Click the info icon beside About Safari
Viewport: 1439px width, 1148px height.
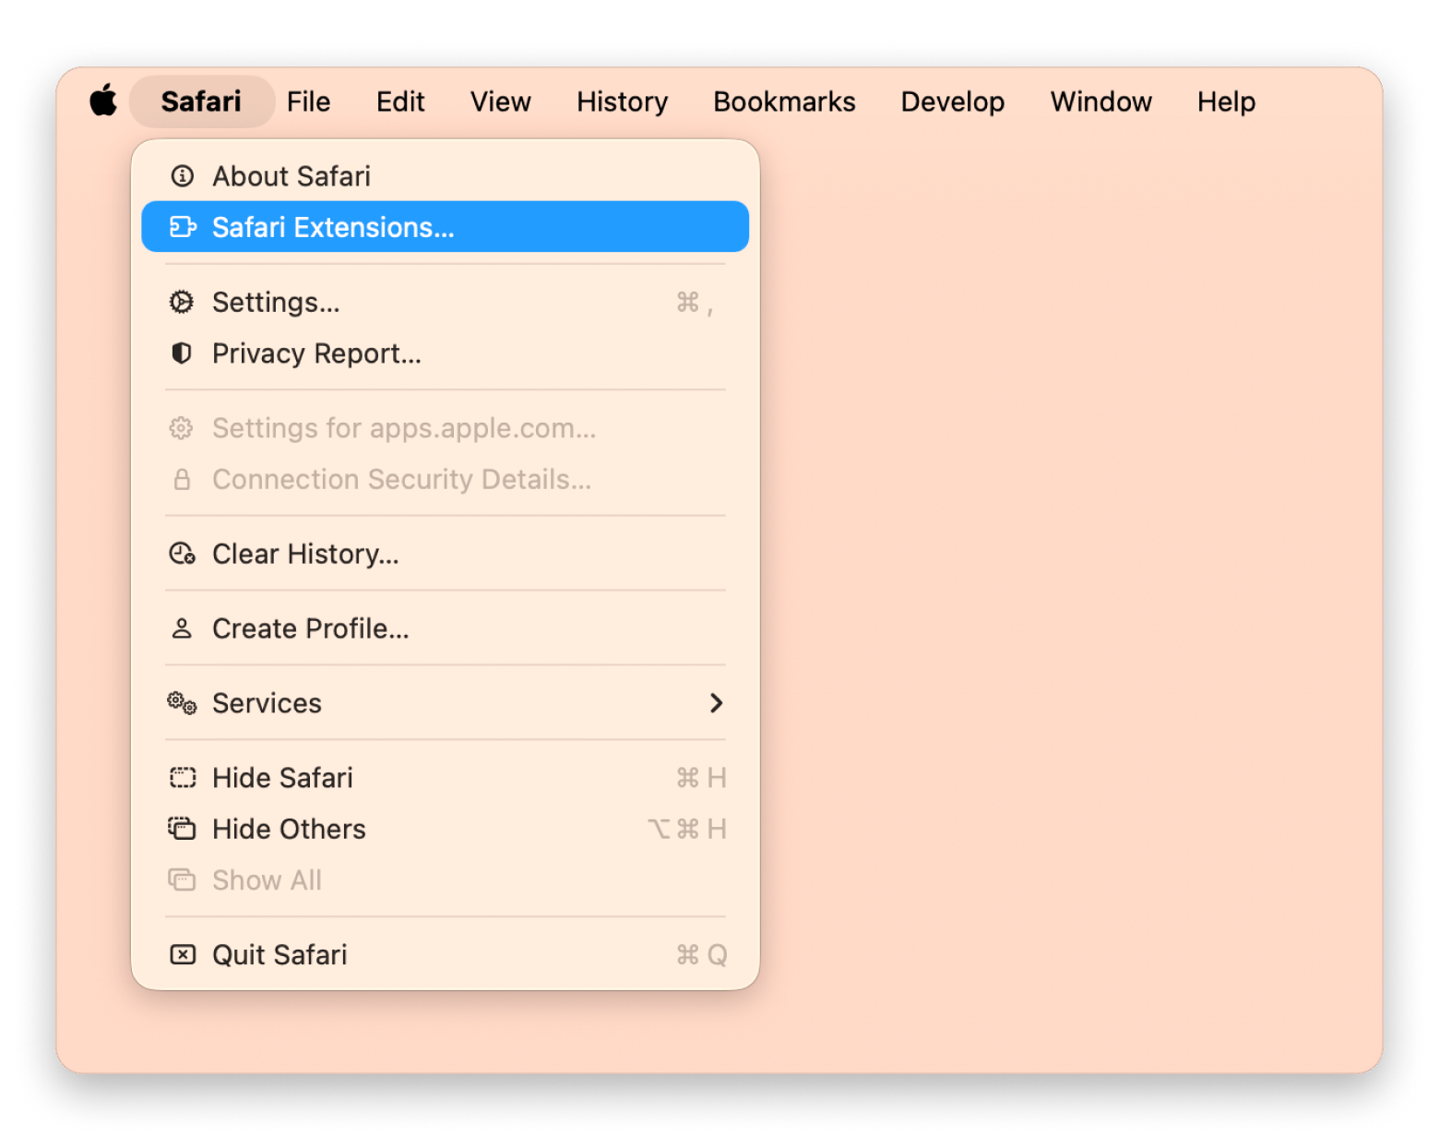tap(183, 175)
